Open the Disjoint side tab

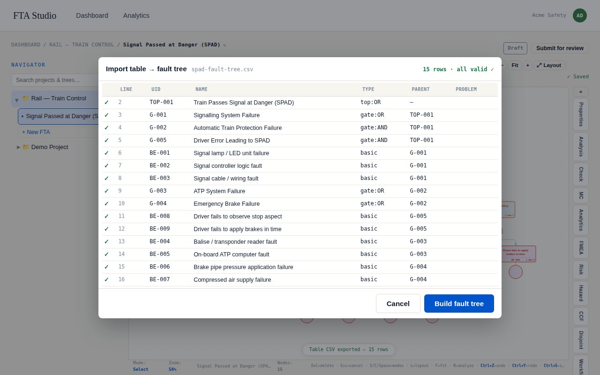coord(581,340)
